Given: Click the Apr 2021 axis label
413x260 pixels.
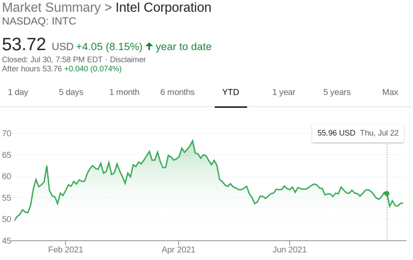Looking at the screenshot, I should pos(179,249).
